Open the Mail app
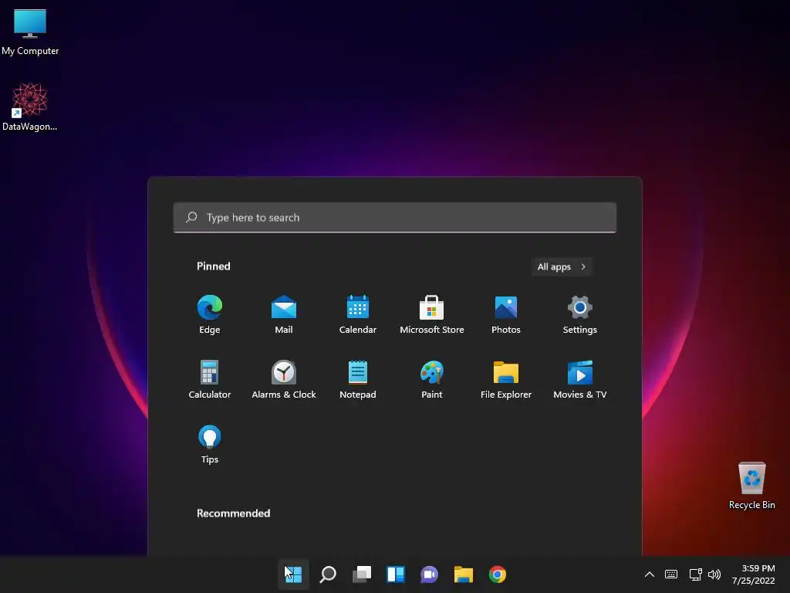790x593 pixels. tap(284, 315)
